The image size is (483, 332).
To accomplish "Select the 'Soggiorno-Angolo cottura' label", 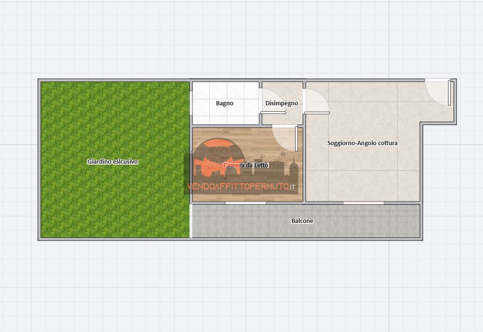I will tap(362, 143).
